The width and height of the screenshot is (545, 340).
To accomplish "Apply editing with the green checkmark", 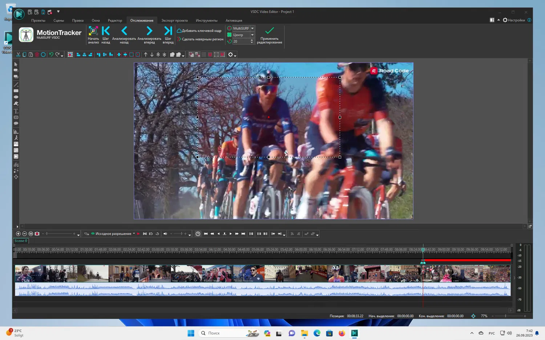I will (270, 30).
